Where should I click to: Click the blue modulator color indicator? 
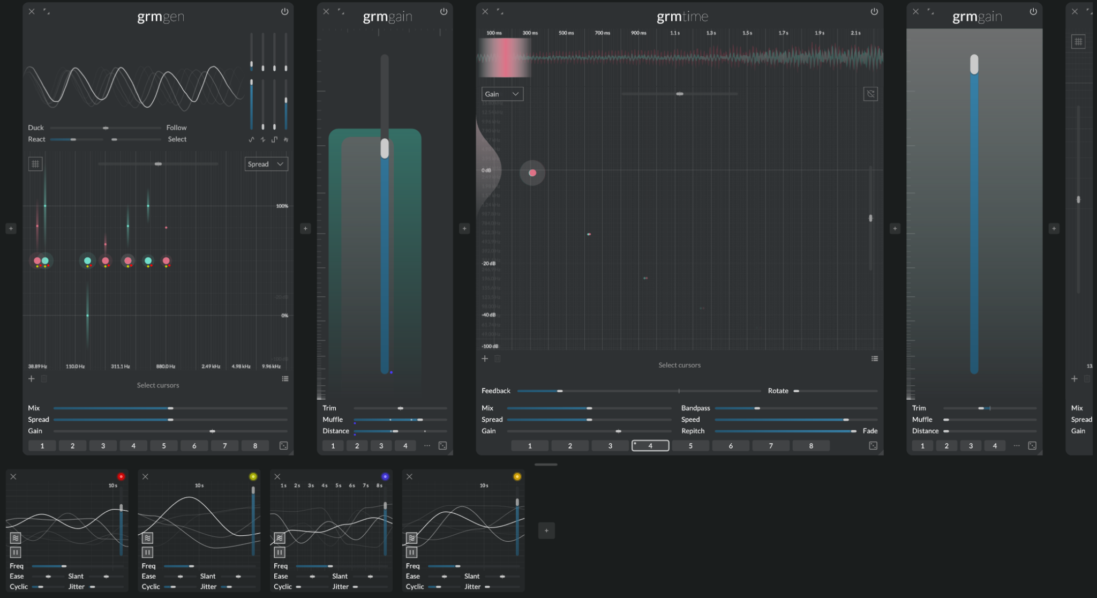[385, 476]
